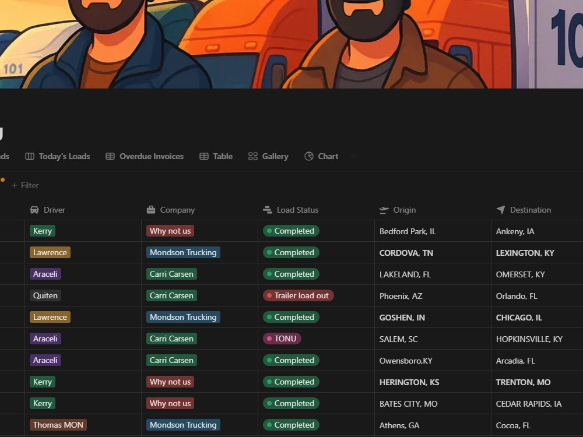Click the Orlando, FL destination cell
The image size is (583, 437).
538,296
